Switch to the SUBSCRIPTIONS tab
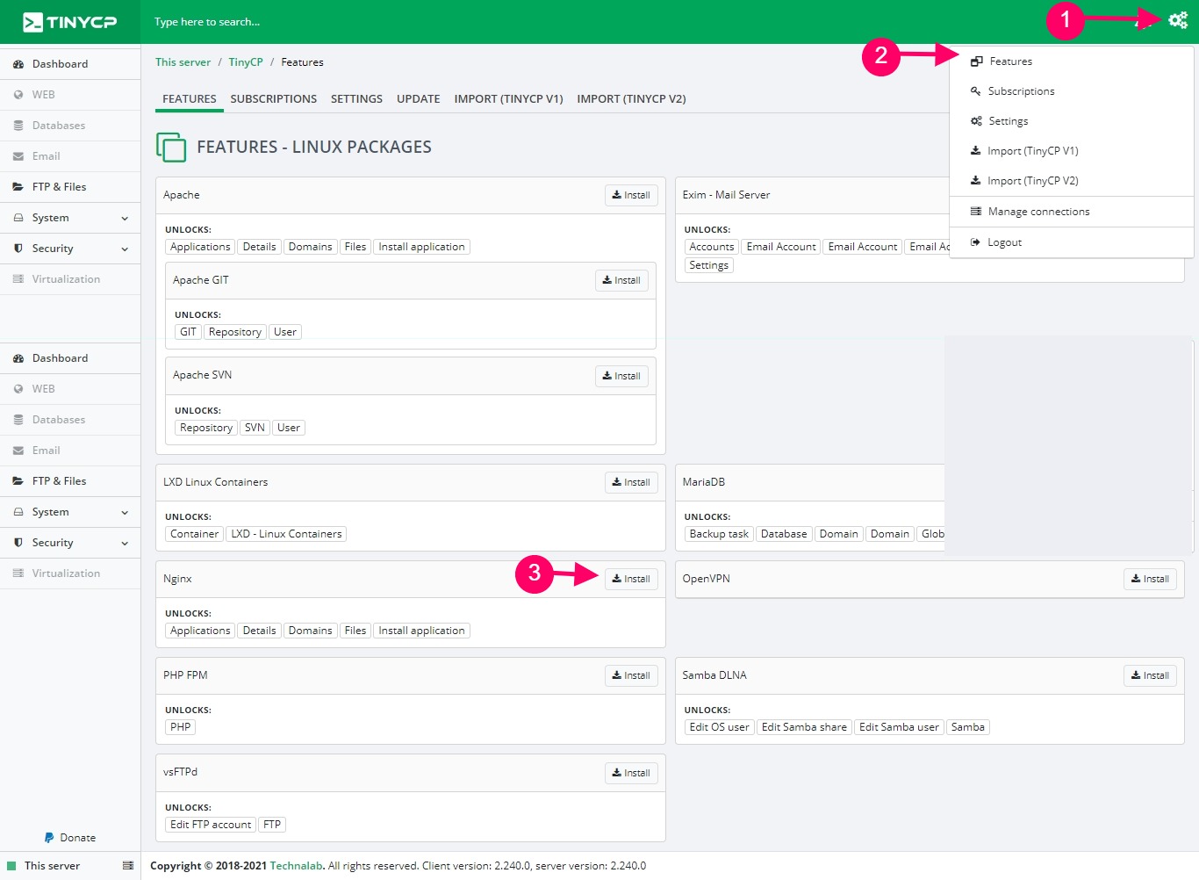 point(273,98)
